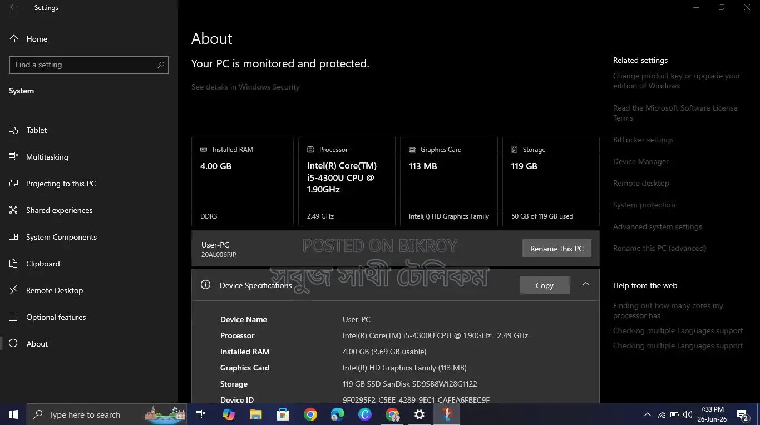The width and height of the screenshot is (760, 425).
Task: Click the Storage info card
Action: point(551,182)
